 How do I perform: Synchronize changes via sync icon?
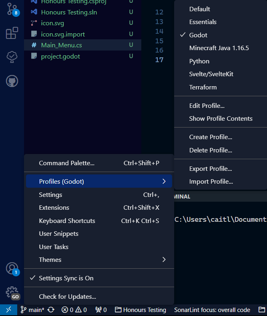[x=51, y=310]
